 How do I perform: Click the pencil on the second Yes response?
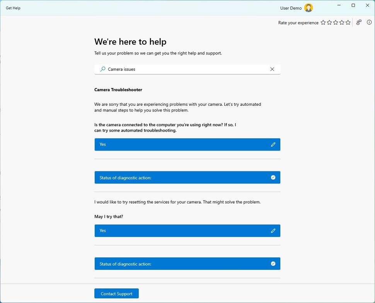pos(273,230)
